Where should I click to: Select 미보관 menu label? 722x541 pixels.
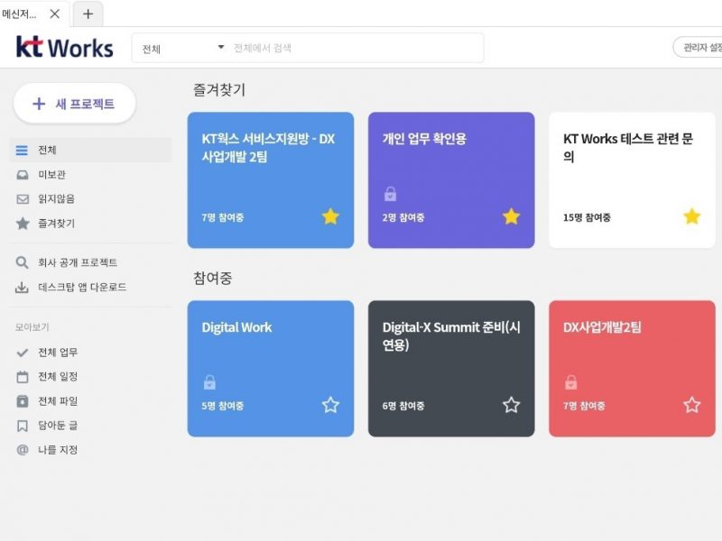click(51, 175)
